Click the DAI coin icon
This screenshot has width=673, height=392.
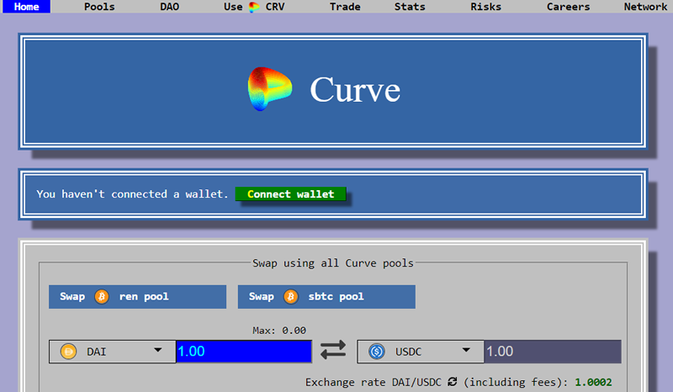click(68, 352)
